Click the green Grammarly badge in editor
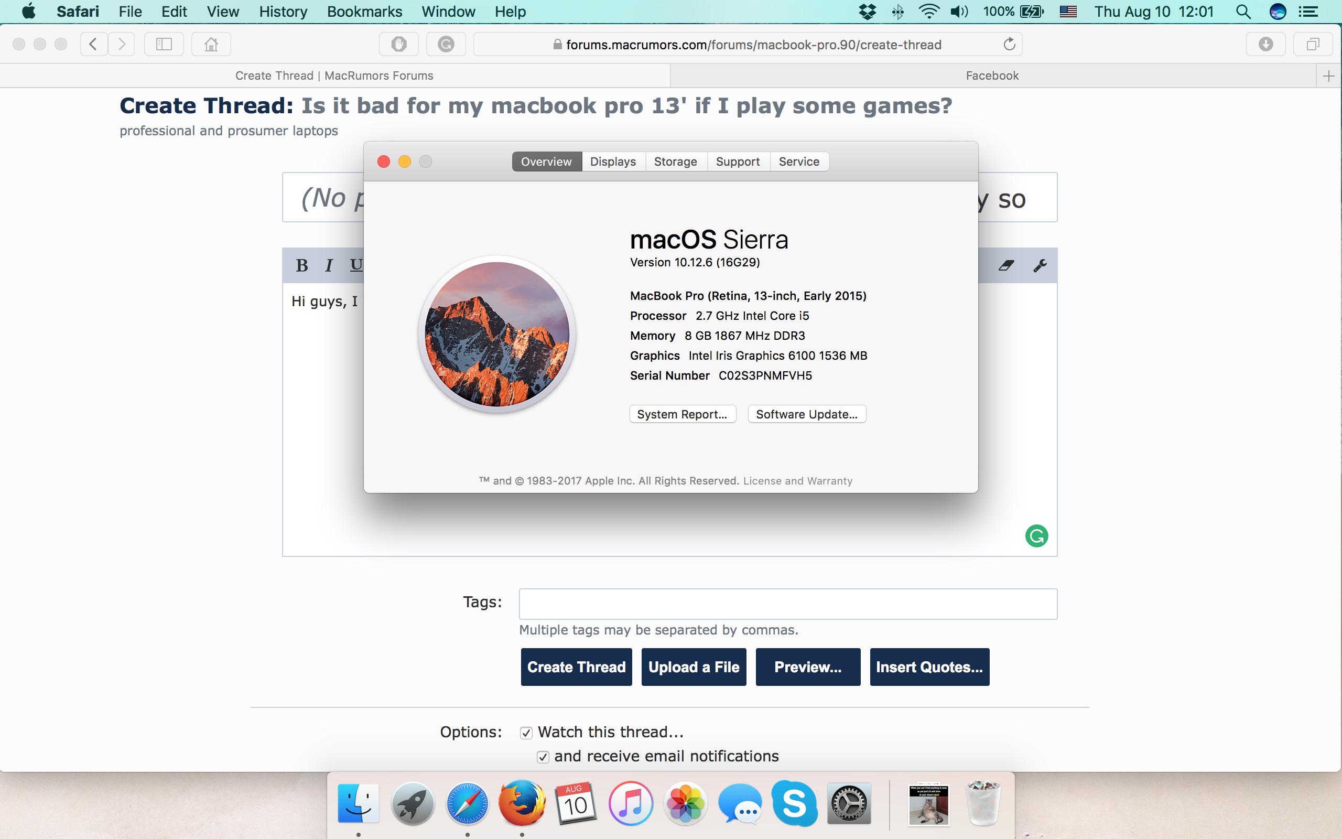This screenshot has height=839, width=1342. coord(1036,536)
